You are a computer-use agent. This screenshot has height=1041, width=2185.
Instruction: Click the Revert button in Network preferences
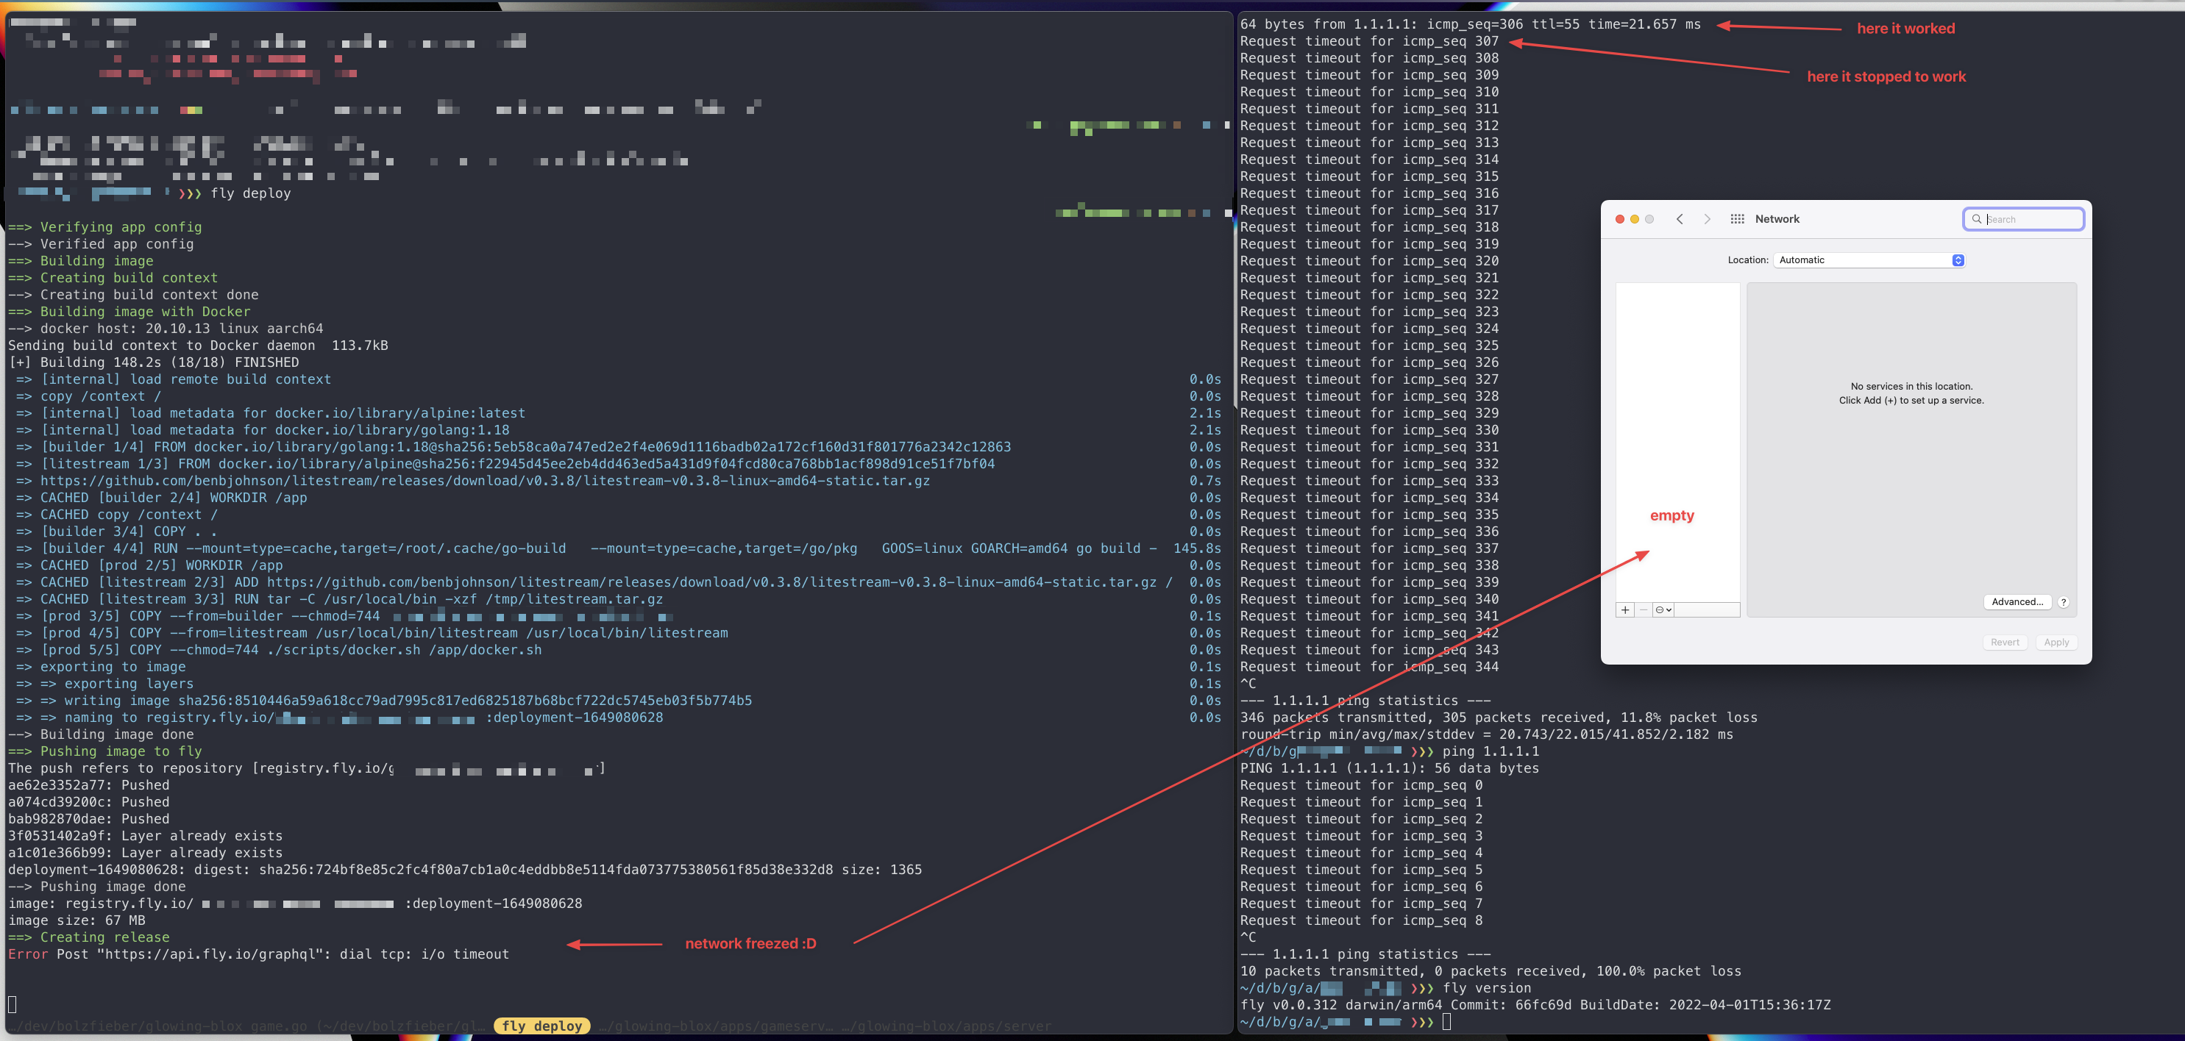pos(2005,642)
